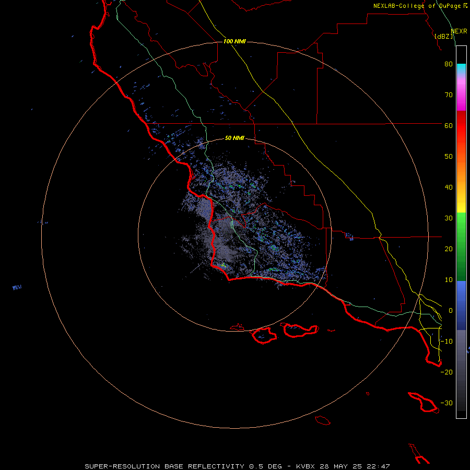This screenshot has height=470, width=470.
Task: Click the -10 value on the dBZ scale
Action: [446, 342]
